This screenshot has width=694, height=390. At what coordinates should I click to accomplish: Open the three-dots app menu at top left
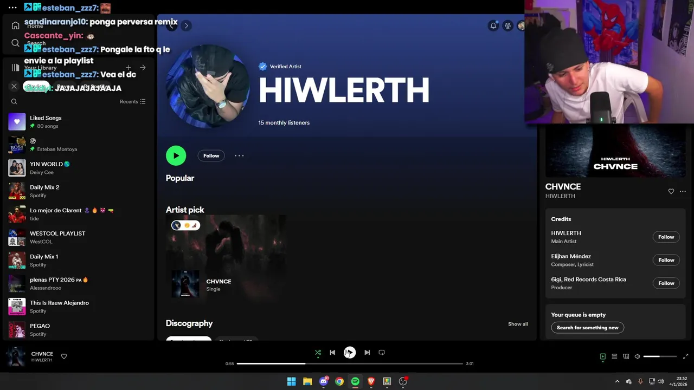coord(12,8)
